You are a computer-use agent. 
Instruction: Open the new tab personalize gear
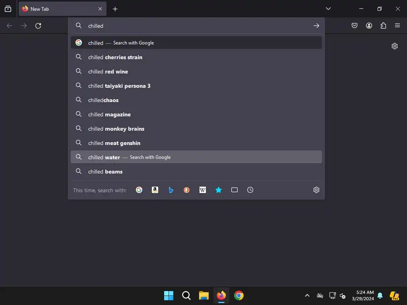(395, 46)
